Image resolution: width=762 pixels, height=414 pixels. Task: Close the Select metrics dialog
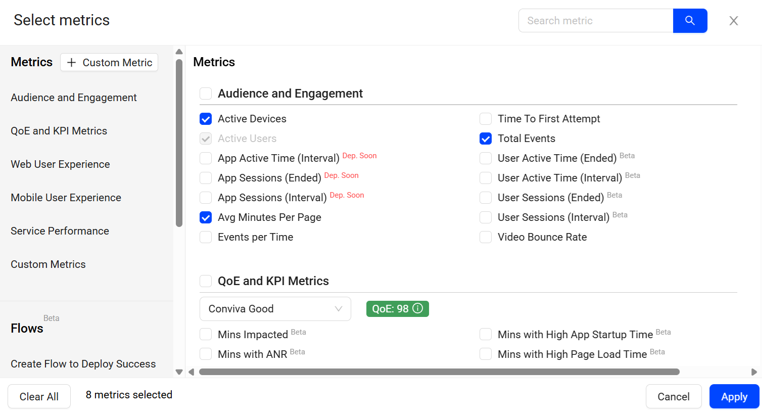pos(734,21)
